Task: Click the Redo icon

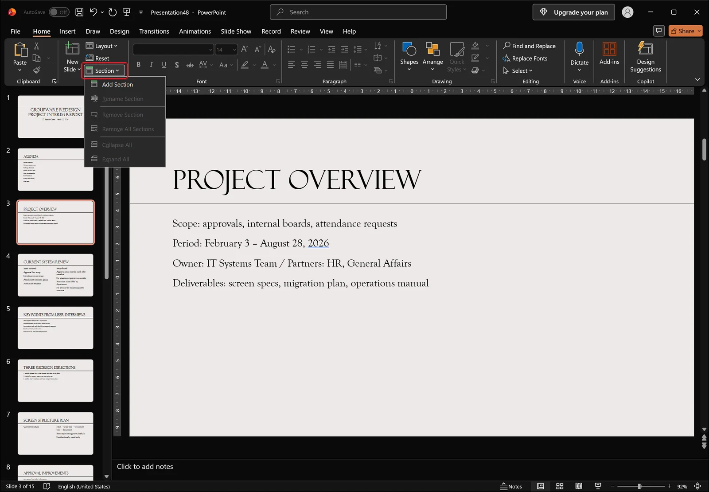Action: (113, 12)
